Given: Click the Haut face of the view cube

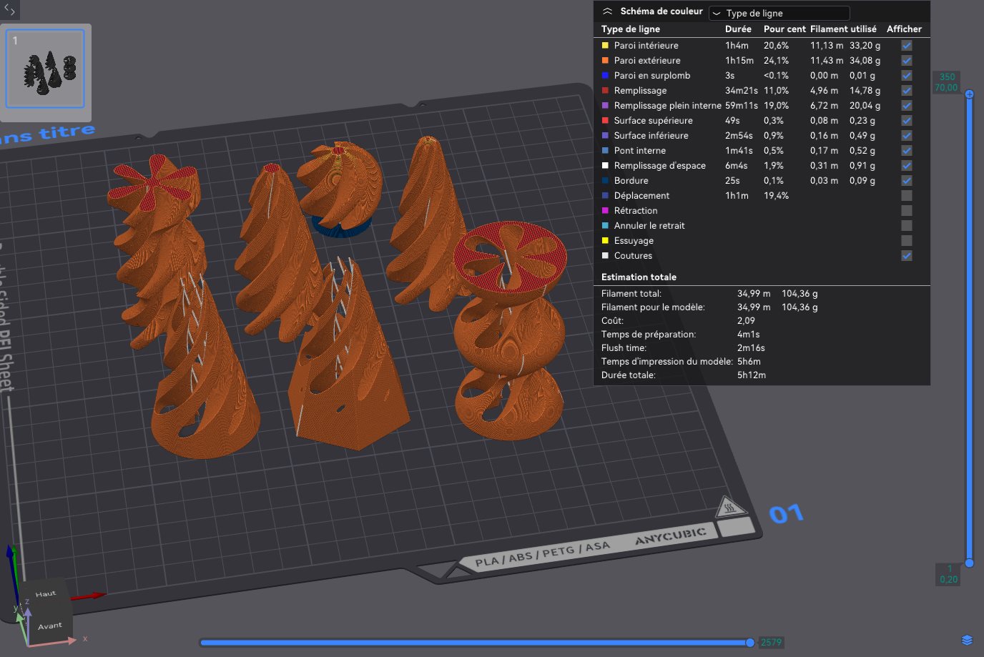Looking at the screenshot, I should pos(45,593).
